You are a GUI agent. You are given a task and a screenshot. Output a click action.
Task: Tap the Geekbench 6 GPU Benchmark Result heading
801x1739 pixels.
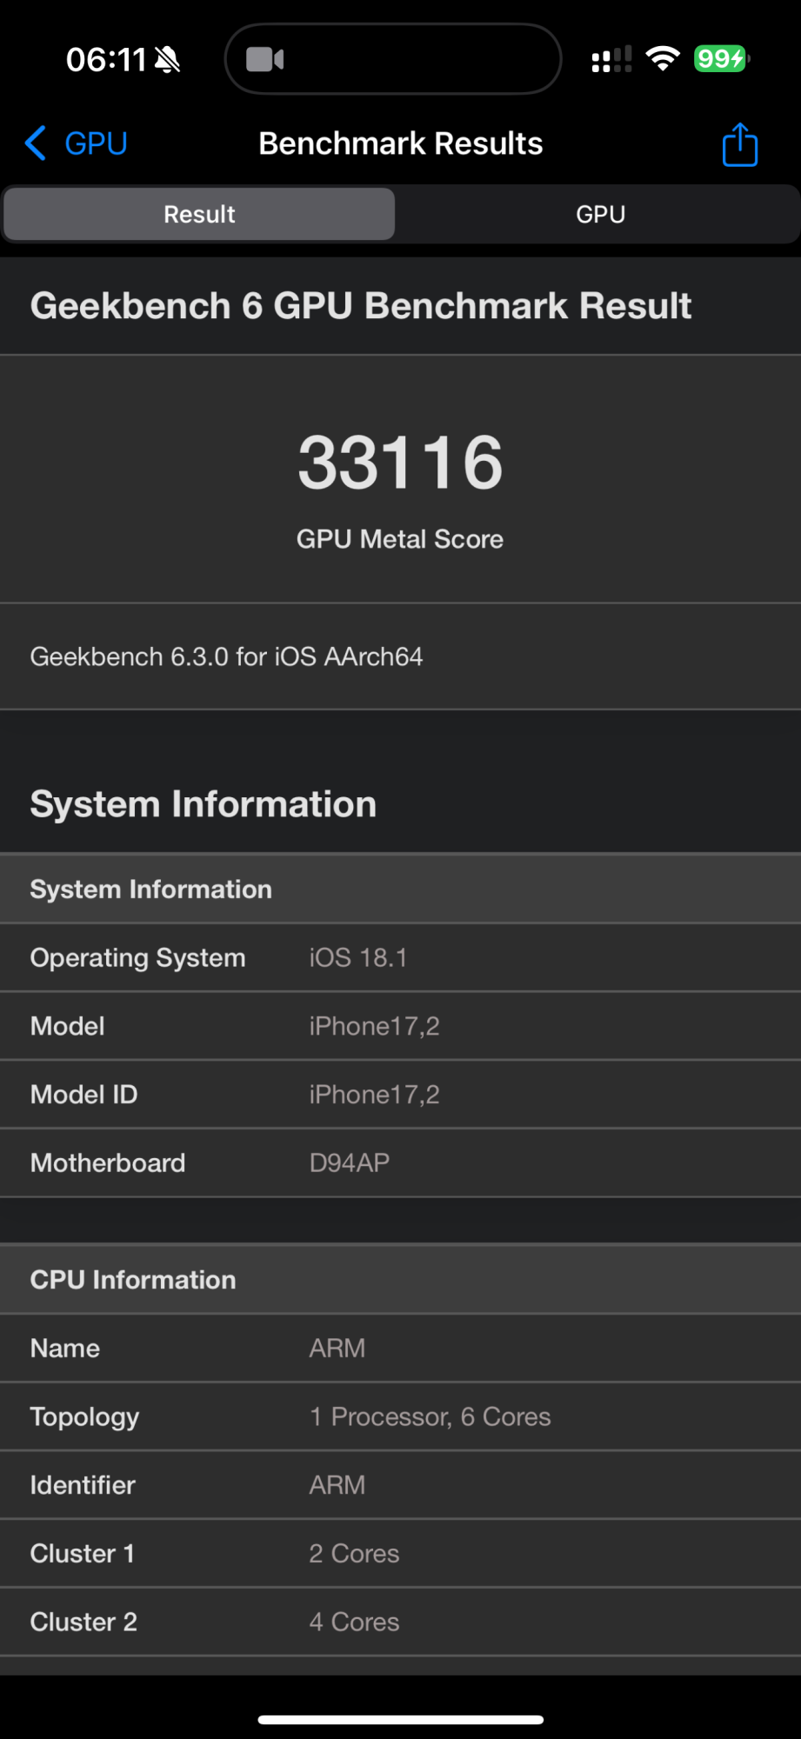361,306
